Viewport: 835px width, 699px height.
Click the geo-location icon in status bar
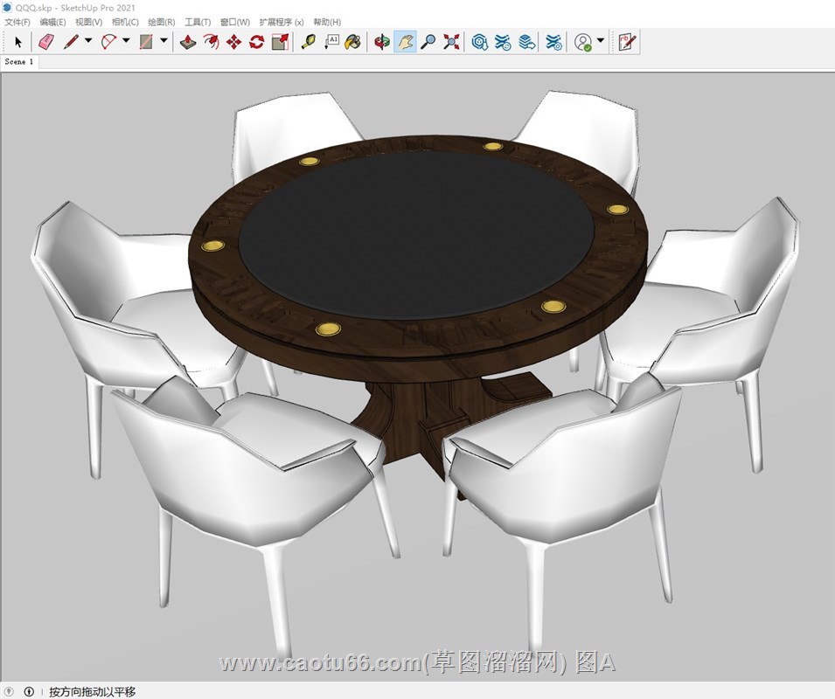[x=10, y=691]
